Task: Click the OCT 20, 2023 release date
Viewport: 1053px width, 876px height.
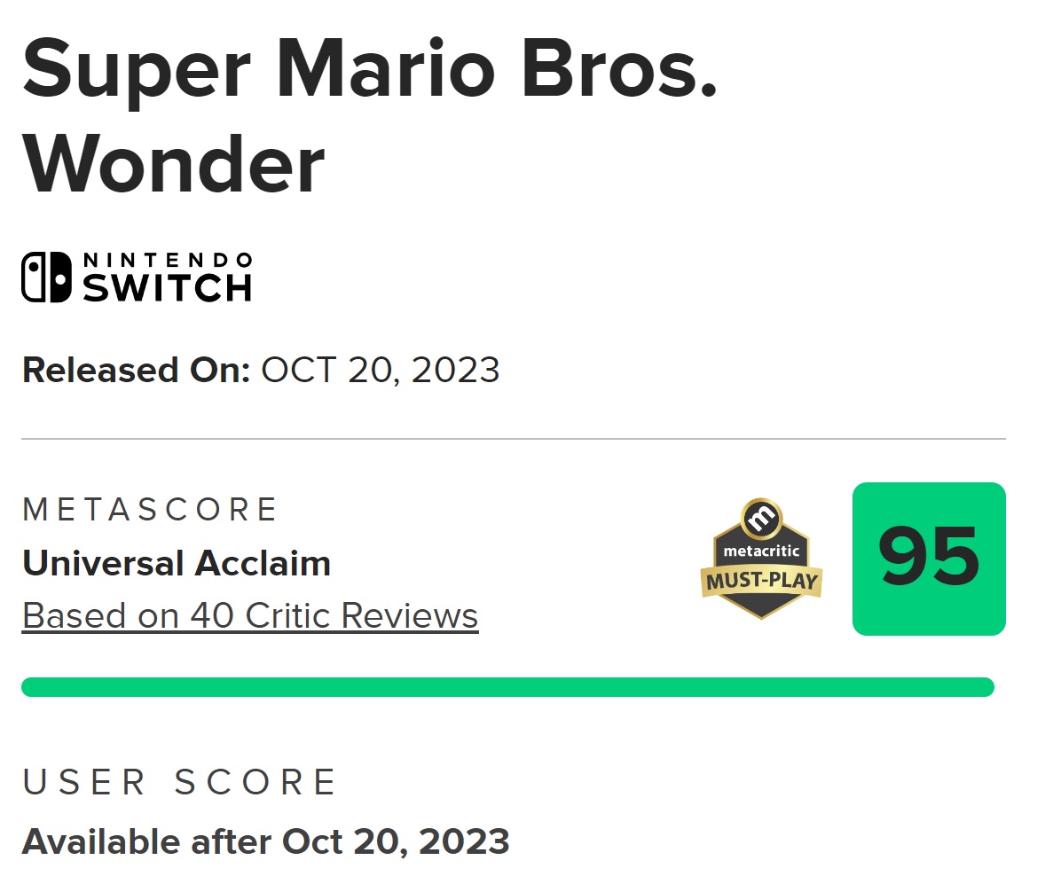Action: (x=380, y=371)
